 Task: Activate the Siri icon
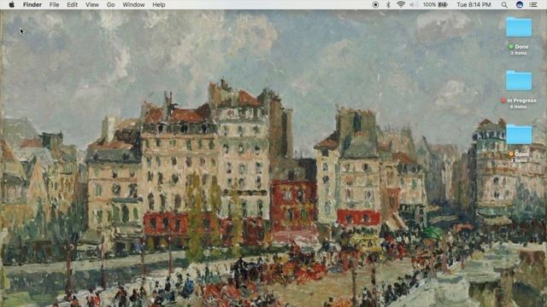(520, 4)
